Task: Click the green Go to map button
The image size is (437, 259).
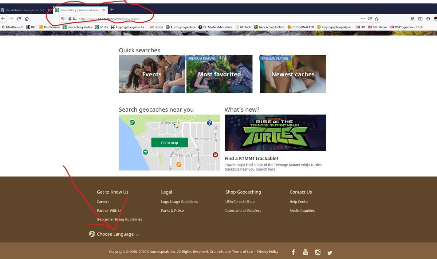Action: point(169,143)
